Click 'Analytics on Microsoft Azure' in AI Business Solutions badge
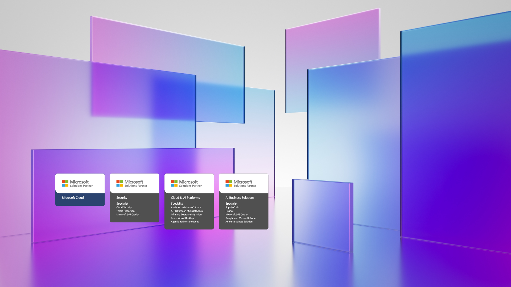Screen dimensions: 511x287 [x=241, y=218]
